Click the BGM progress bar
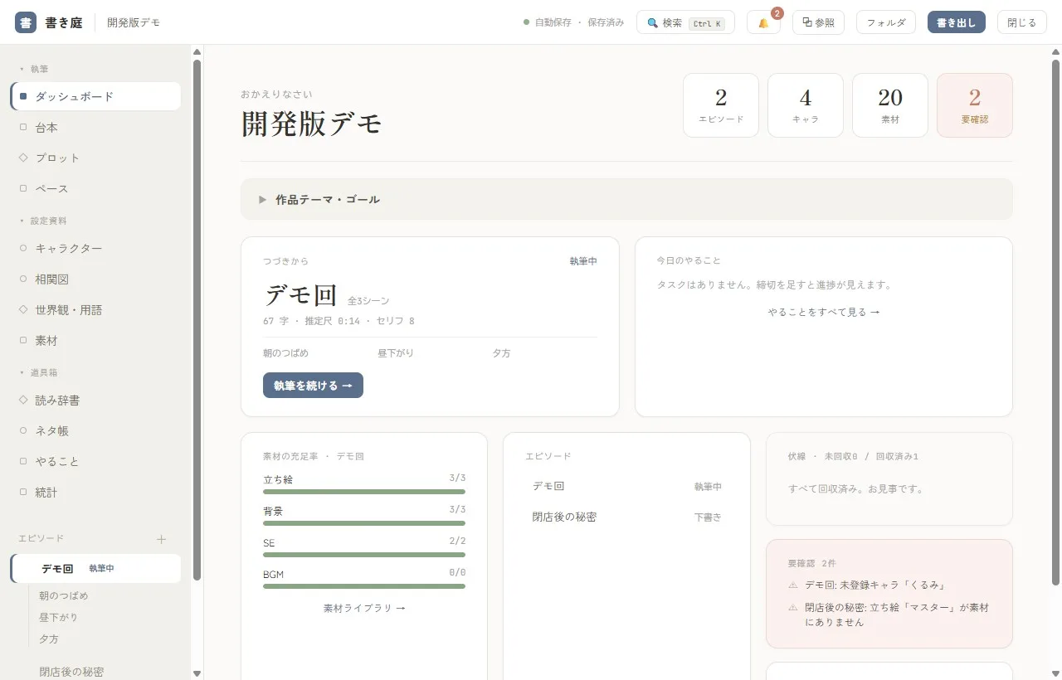 click(364, 586)
